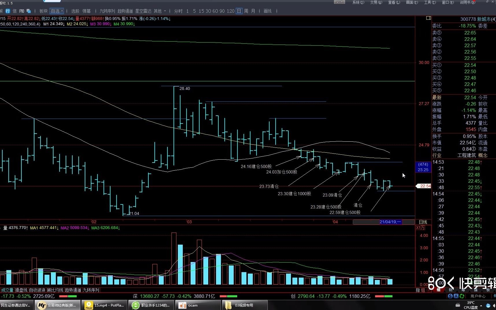Open the 查看(L) menu
This screenshot has height=310, width=496.
(x=394, y=2)
